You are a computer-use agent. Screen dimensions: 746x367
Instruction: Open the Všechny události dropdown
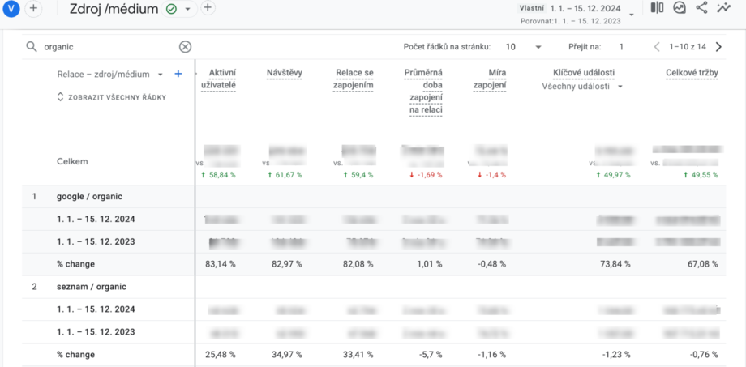coord(582,86)
